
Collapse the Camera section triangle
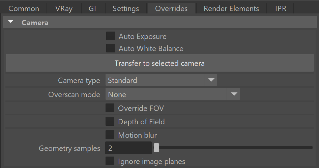pyautogui.click(x=10, y=22)
